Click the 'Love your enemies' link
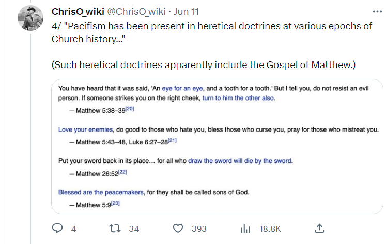Screen dimensions: 386x244 [x=85, y=129]
